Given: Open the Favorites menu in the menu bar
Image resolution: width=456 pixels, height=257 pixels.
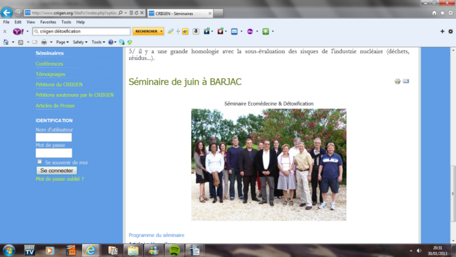Looking at the screenshot, I should (48, 22).
